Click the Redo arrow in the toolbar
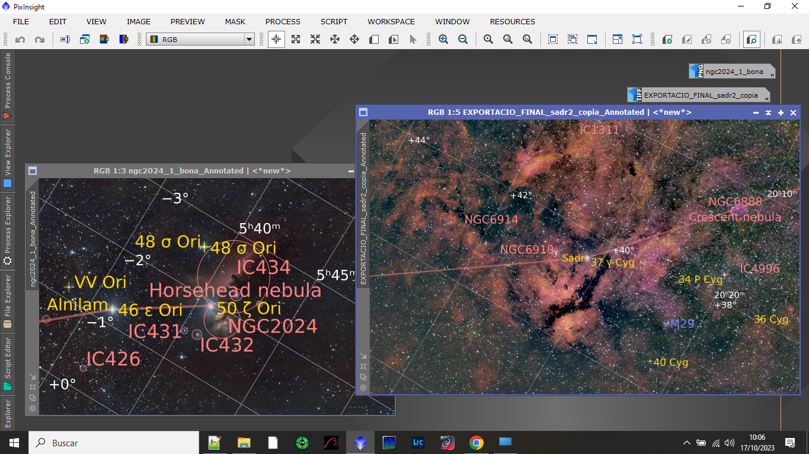The height and width of the screenshot is (454, 809). coord(40,40)
